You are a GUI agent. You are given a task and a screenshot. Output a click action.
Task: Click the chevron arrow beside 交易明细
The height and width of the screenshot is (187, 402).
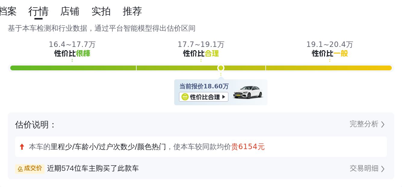point(383,169)
